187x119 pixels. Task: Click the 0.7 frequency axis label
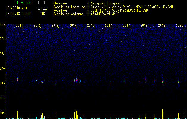[x=2, y=98]
